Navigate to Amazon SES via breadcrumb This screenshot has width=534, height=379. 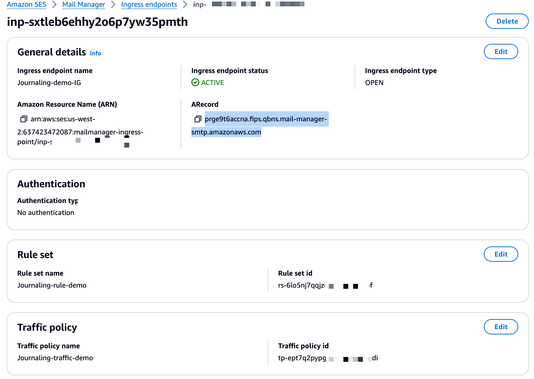(x=26, y=4)
